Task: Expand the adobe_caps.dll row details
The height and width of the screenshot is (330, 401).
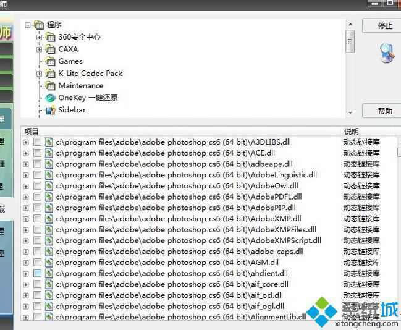Action: 26,252
